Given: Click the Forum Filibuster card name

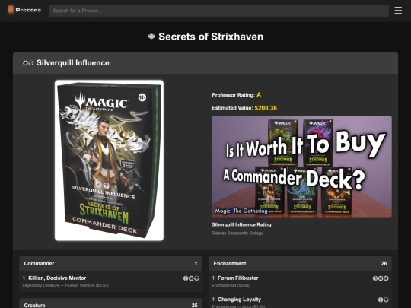Looking at the screenshot, I should tap(238, 278).
